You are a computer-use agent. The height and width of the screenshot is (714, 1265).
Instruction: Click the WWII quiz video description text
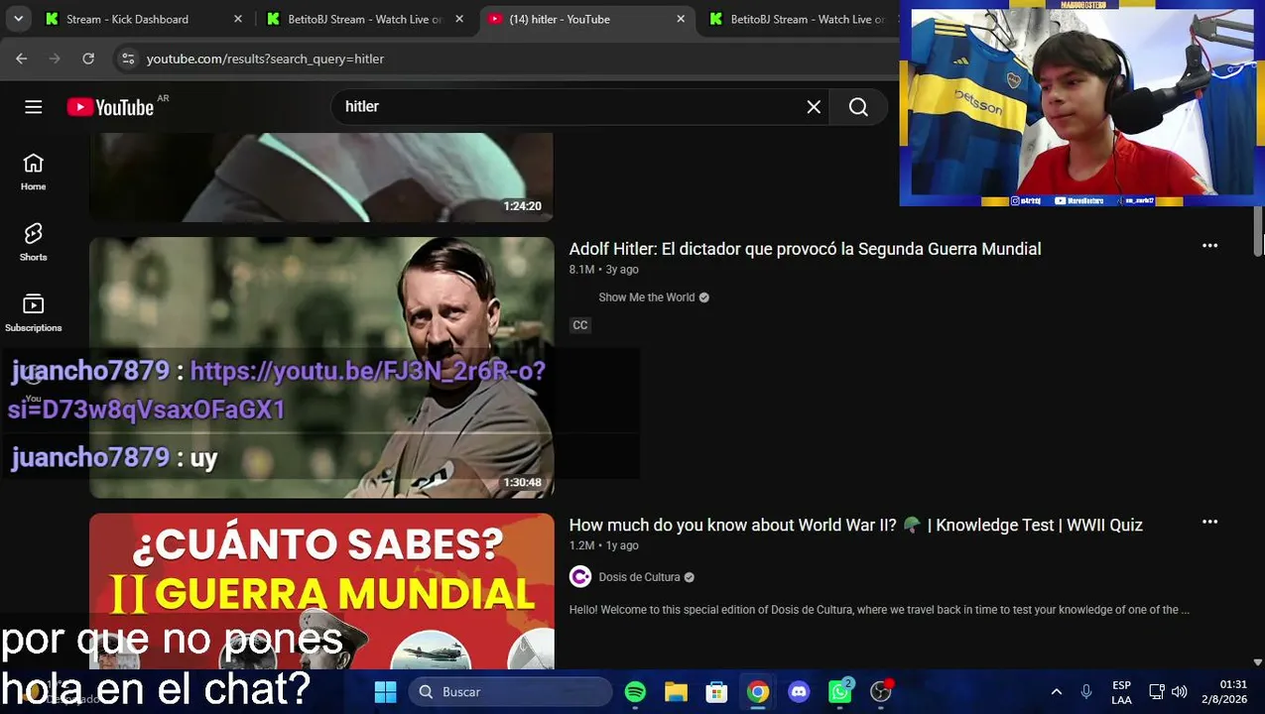pos(879,610)
